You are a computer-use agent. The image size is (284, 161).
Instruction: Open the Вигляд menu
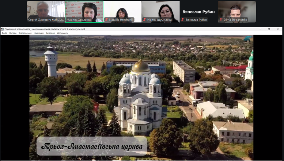[x=13, y=33]
